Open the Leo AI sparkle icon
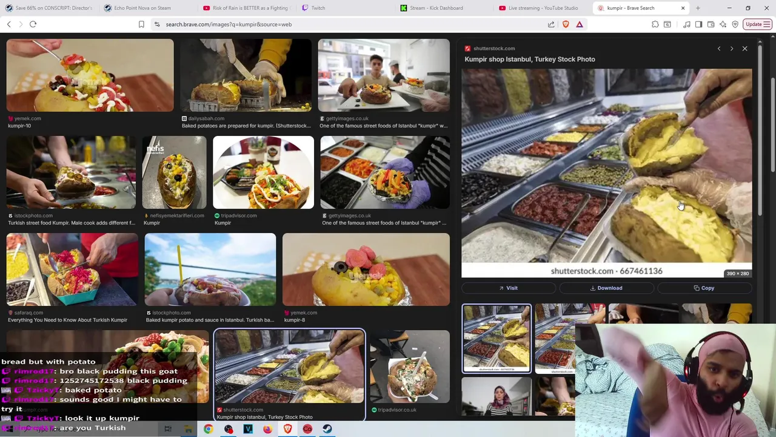The image size is (776, 437). [x=723, y=24]
